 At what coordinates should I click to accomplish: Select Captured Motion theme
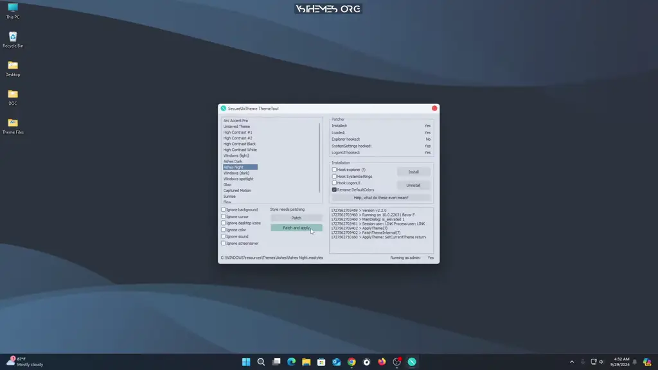(x=237, y=190)
